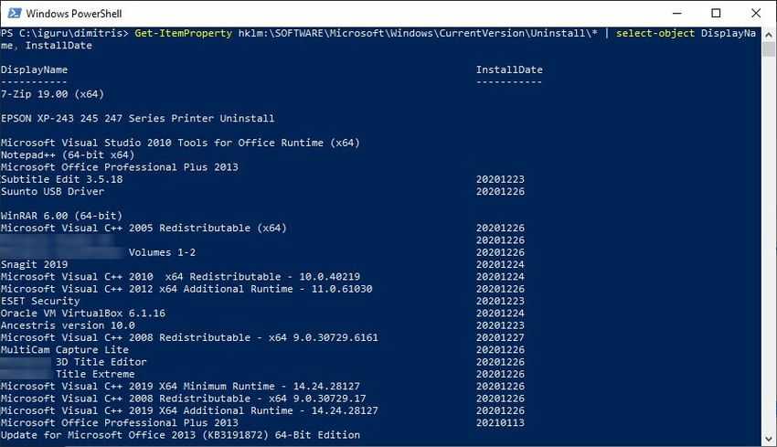Click the Notepad++ (64-bit x64) entry
This screenshot has width=777, height=447.
point(68,155)
